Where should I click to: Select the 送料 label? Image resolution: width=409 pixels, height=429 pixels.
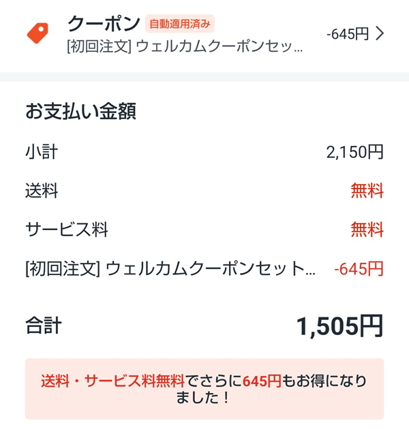coord(42,191)
